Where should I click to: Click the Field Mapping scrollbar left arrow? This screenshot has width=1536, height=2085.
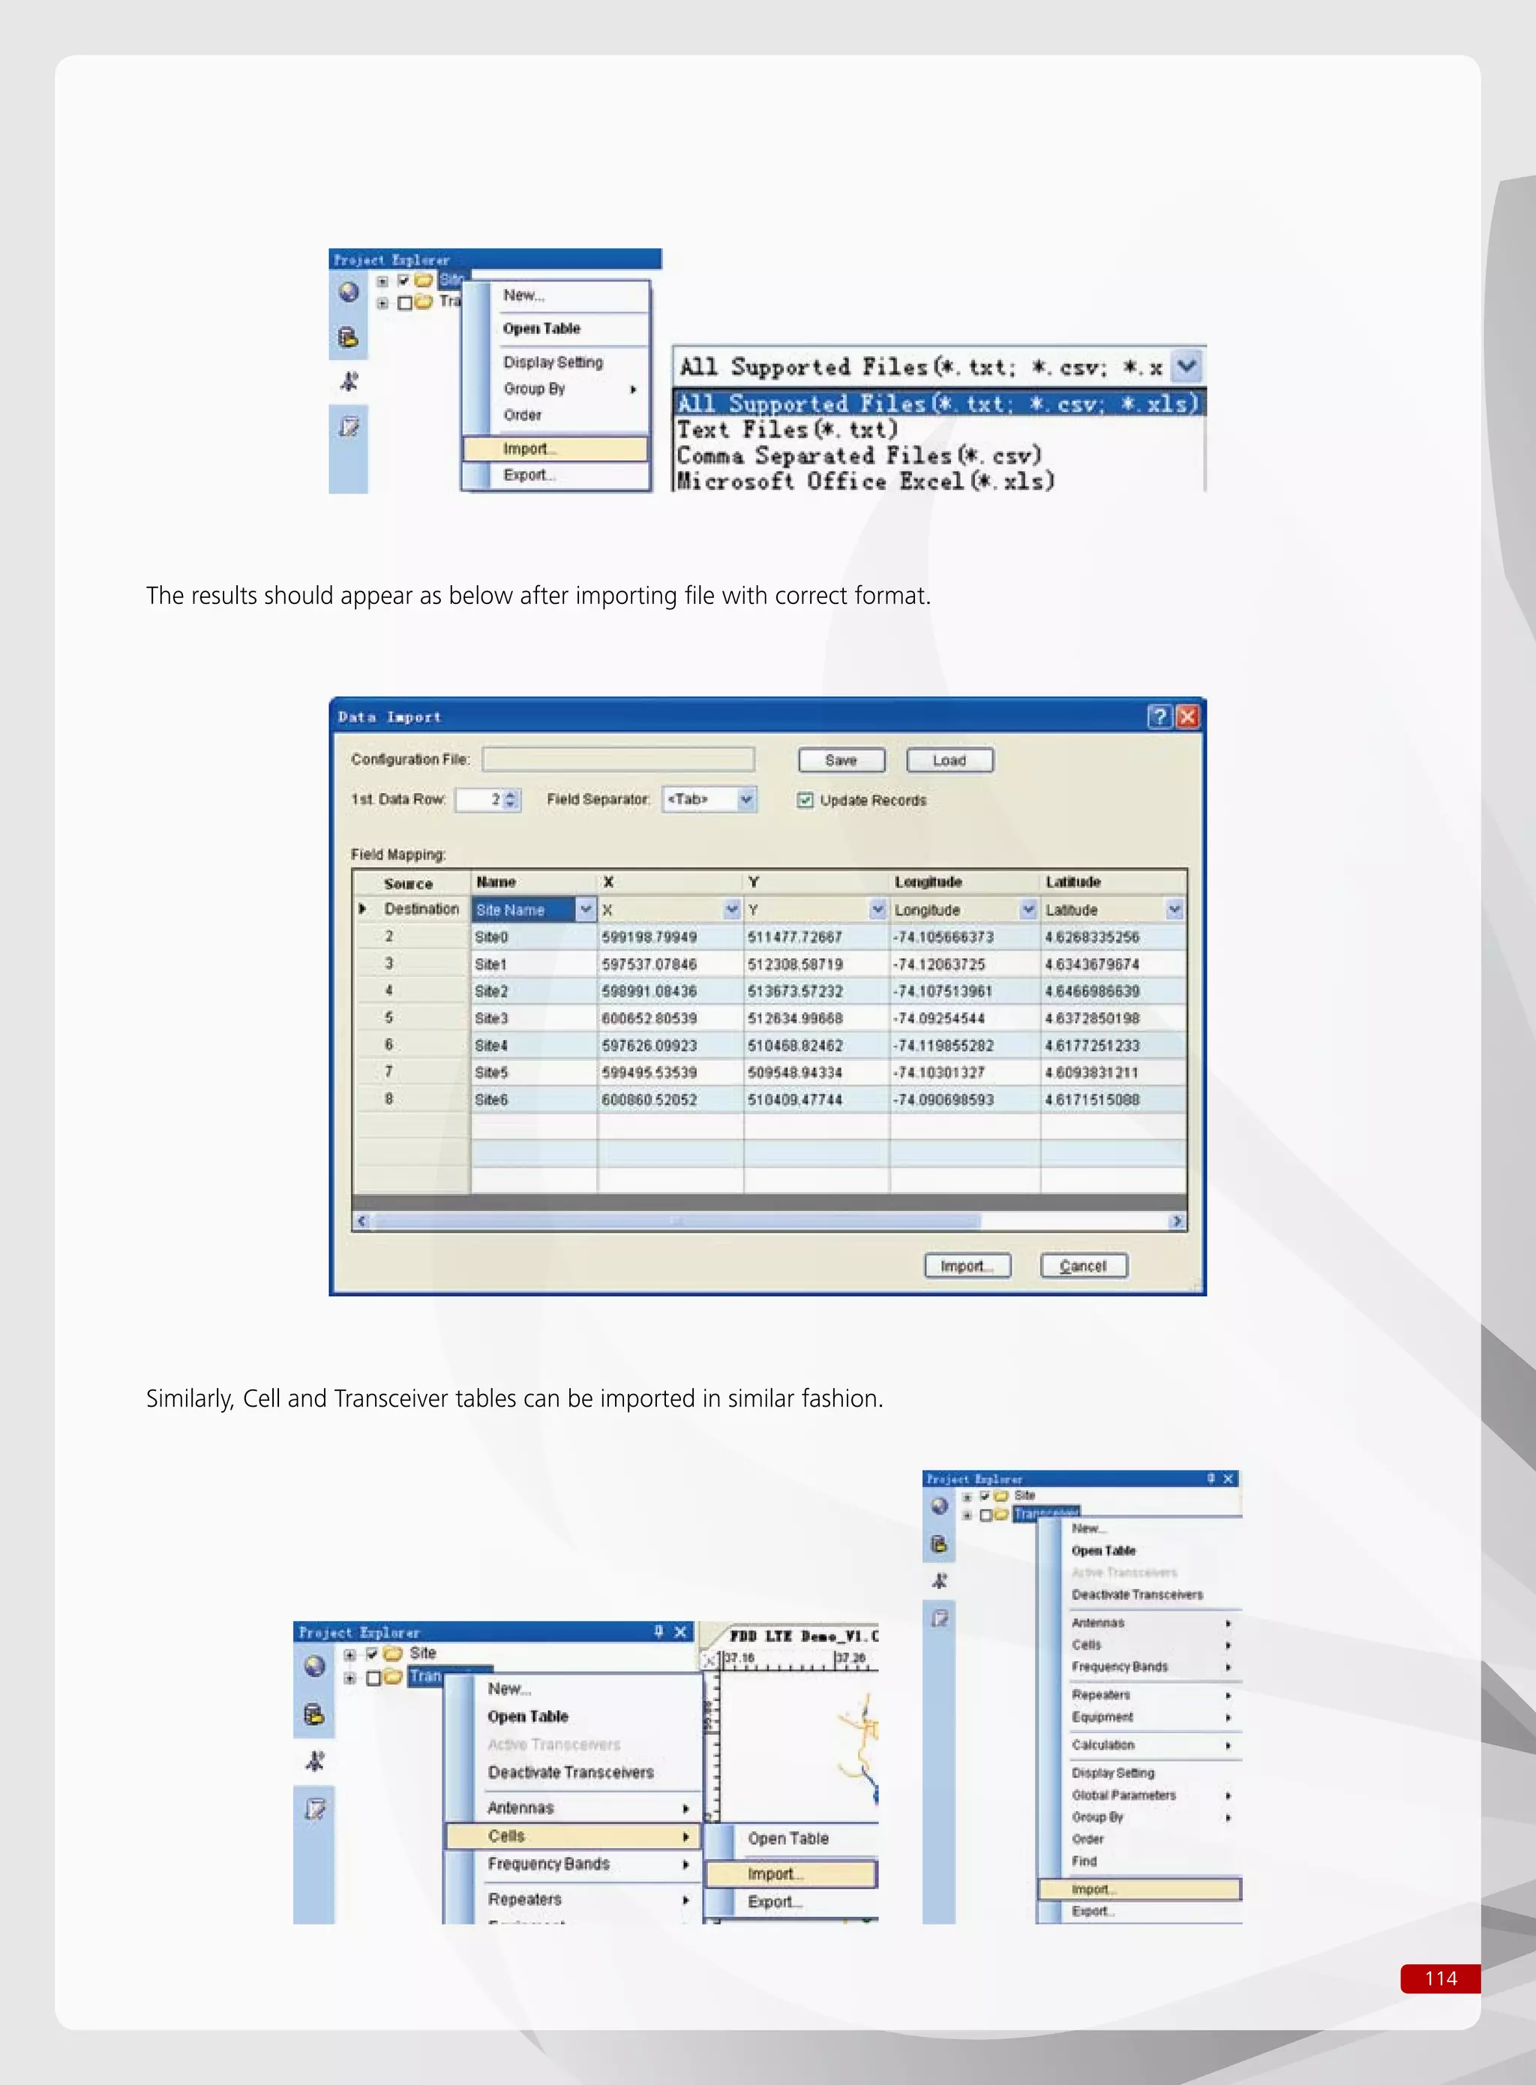pyautogui.click(x=362, y=1221)
